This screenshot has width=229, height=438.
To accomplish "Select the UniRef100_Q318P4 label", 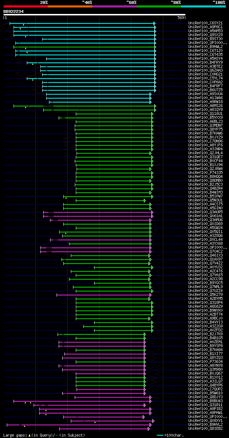I will click(x=205, y=303).
